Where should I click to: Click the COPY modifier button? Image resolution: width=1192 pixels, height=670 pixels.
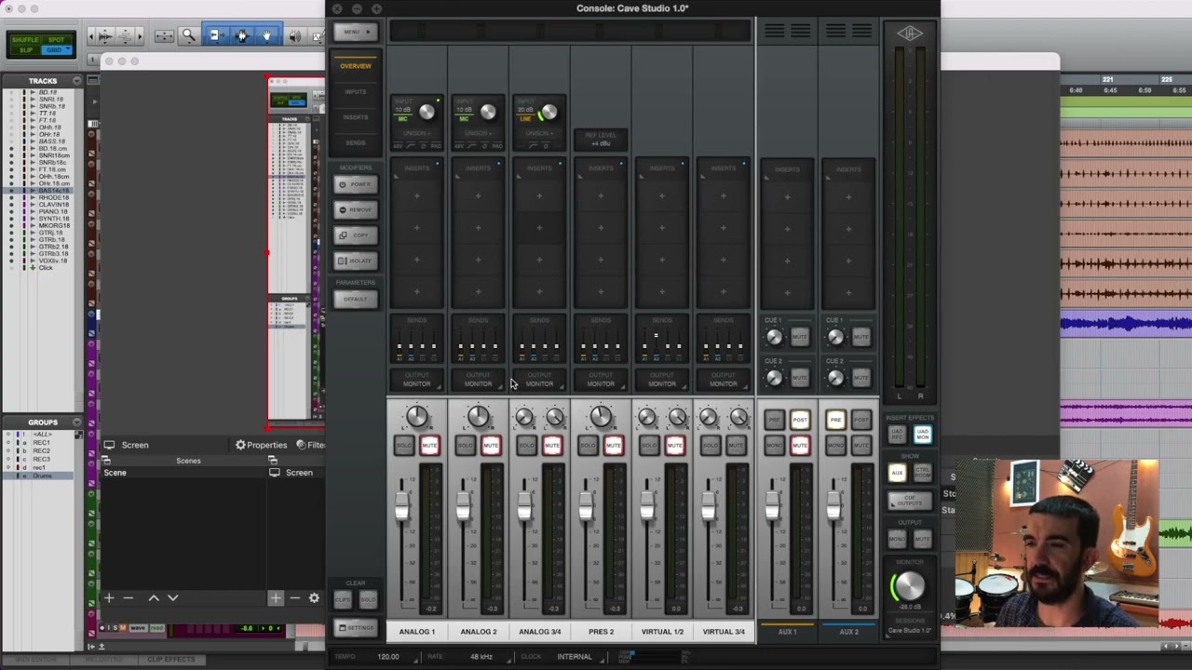click(x=355, y=235)
